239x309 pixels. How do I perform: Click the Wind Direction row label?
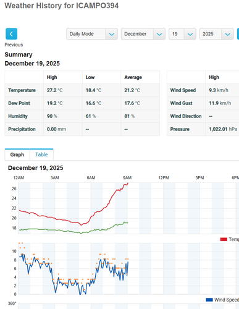click(186, 116)
